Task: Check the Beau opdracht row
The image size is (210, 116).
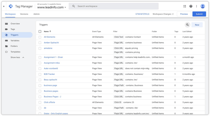Action: [40, 80]
